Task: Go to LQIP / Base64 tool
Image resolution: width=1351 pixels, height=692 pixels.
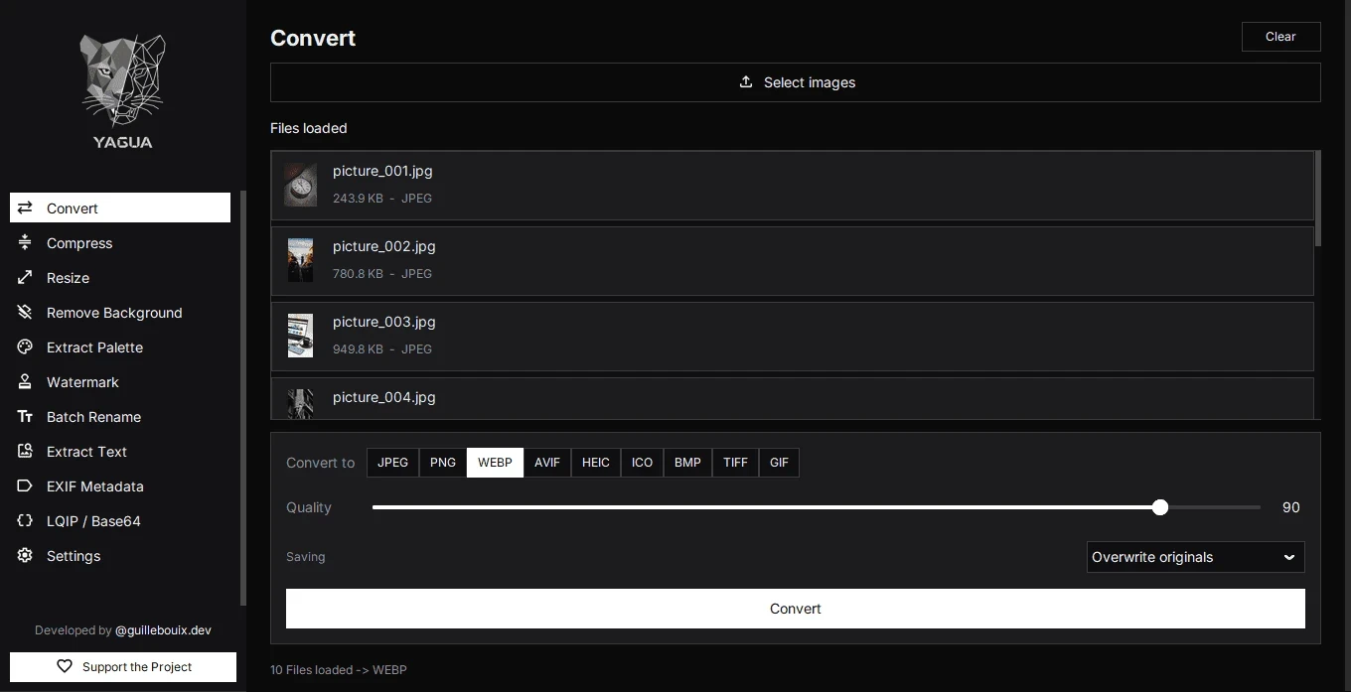Action: point(120,521)
